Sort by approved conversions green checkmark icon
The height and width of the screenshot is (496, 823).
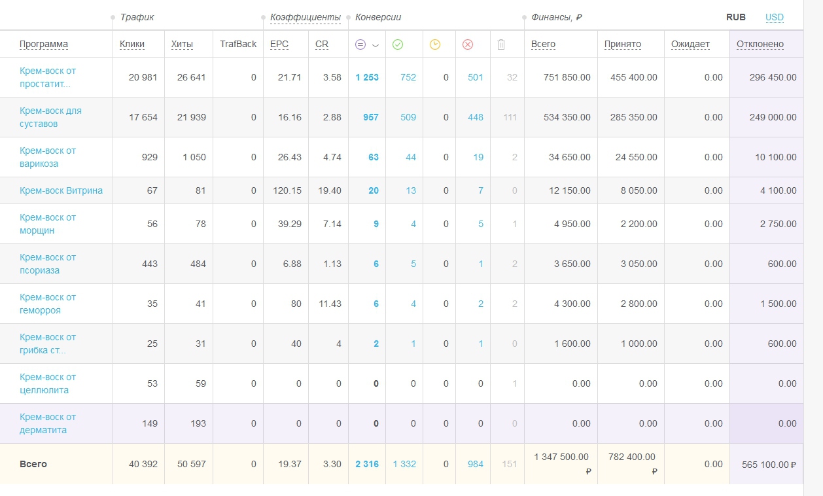click(x=398, y=44)
